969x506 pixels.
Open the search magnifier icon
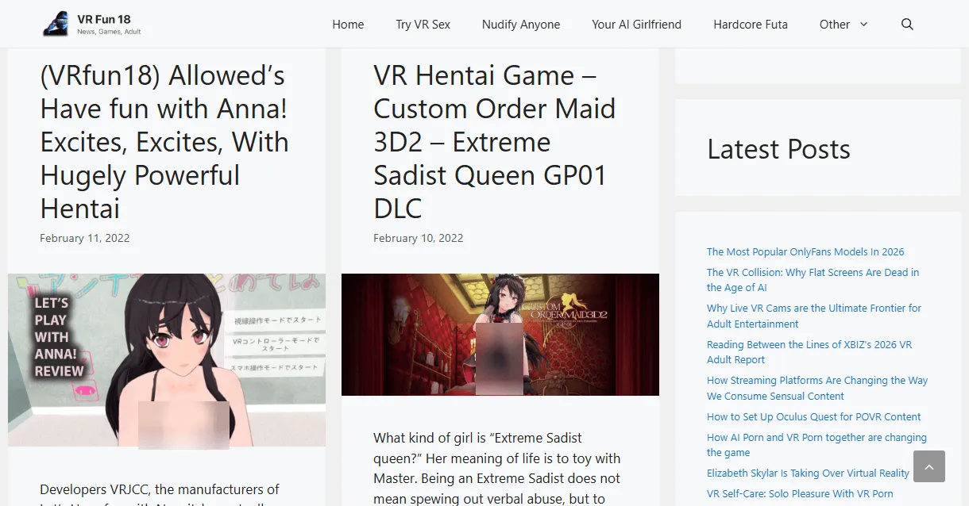907,25
